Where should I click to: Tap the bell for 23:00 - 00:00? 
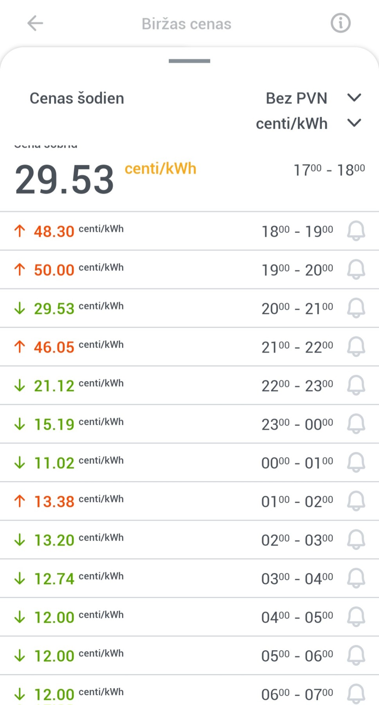356,424
